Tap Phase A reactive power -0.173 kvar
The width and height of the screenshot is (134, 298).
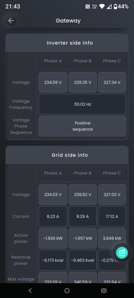pyautogui.click(x=53, y=260)
